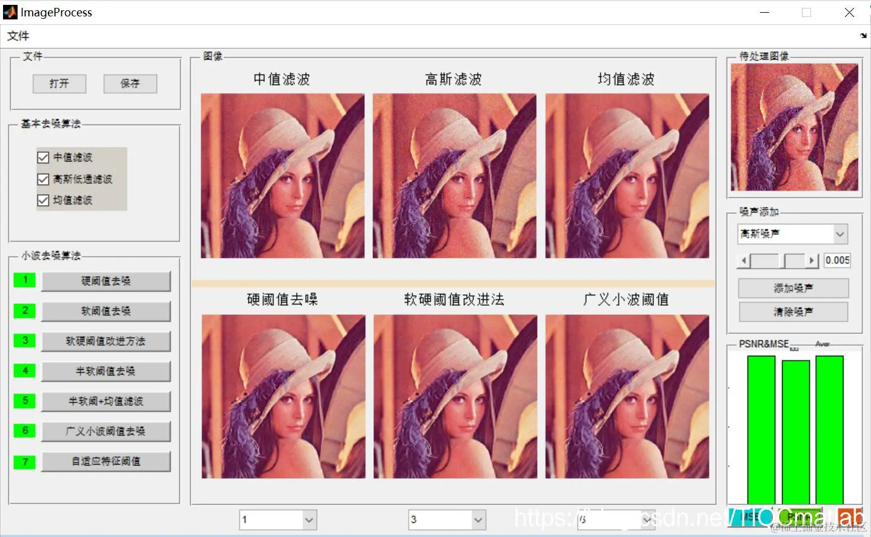Click the green label numbered 1
This screenshot has width=871, height=537.
click(x=25, y=280)
